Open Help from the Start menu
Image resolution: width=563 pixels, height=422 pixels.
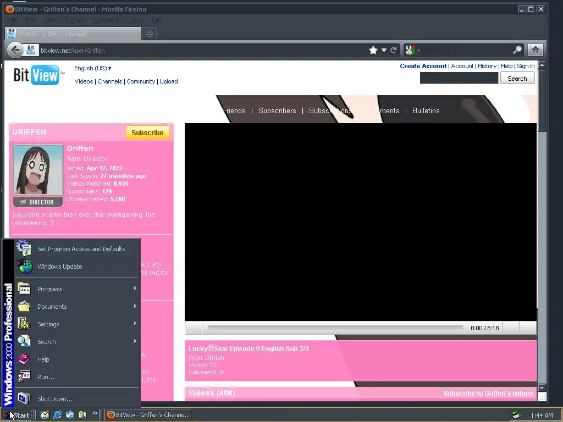(x=77, y=359)
